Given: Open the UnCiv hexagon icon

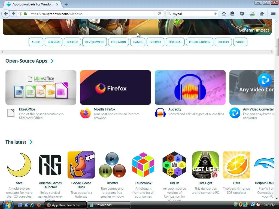Looking at the screenshot, I should [174, 165].
